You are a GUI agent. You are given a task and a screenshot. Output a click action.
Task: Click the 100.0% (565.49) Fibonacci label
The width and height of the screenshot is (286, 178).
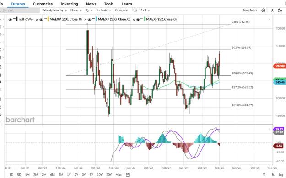click(242, 73)
